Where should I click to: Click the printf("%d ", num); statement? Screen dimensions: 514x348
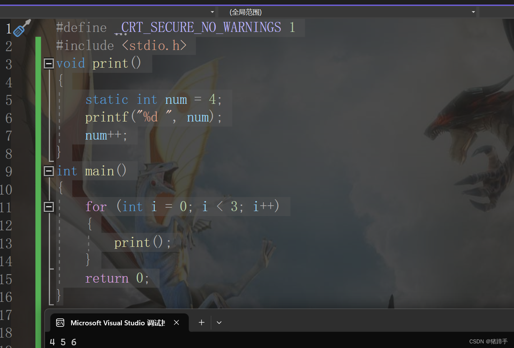click(x=153, y=117)
